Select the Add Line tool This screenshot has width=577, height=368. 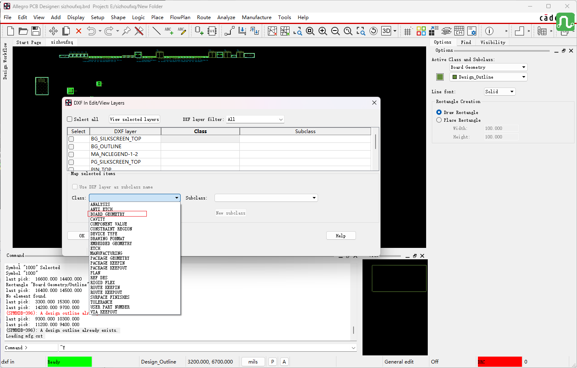pyautogui.click(x=156, y=31)
